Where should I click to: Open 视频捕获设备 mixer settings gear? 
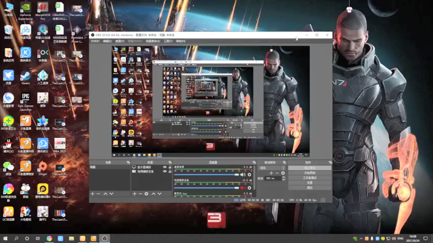250,188
